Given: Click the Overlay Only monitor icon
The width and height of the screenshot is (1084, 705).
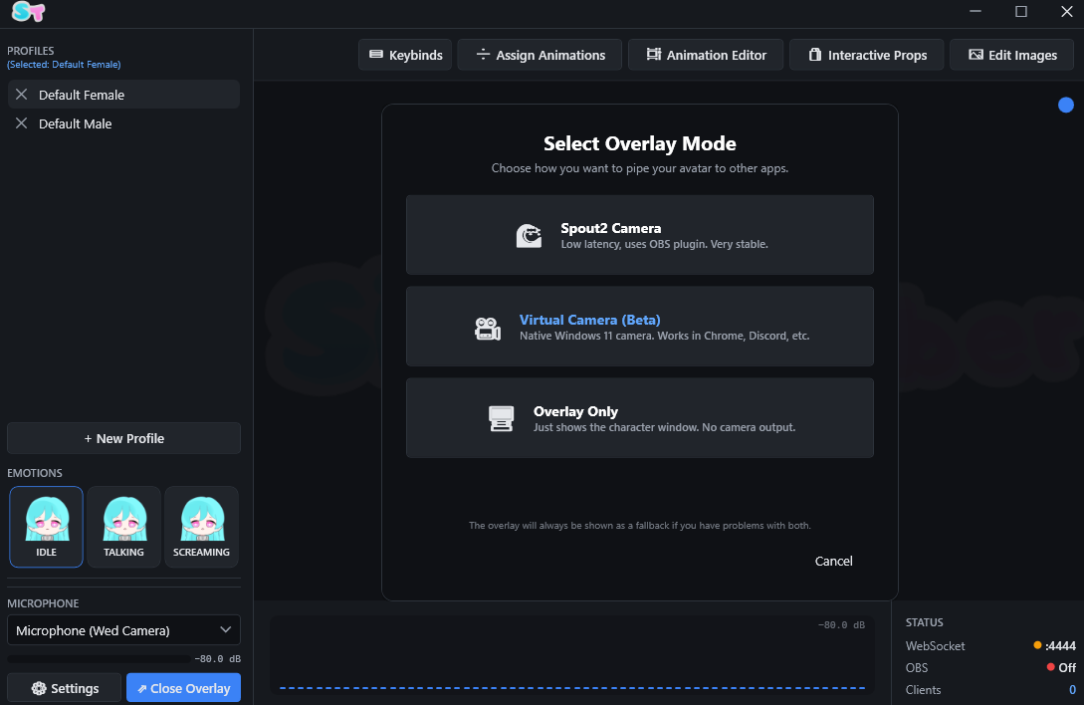Looking at the screenshot, I should (x=502, y=418).
